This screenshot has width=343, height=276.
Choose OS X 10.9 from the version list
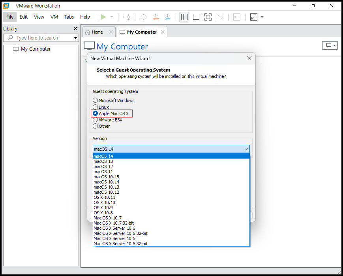(x=171, y=208)
